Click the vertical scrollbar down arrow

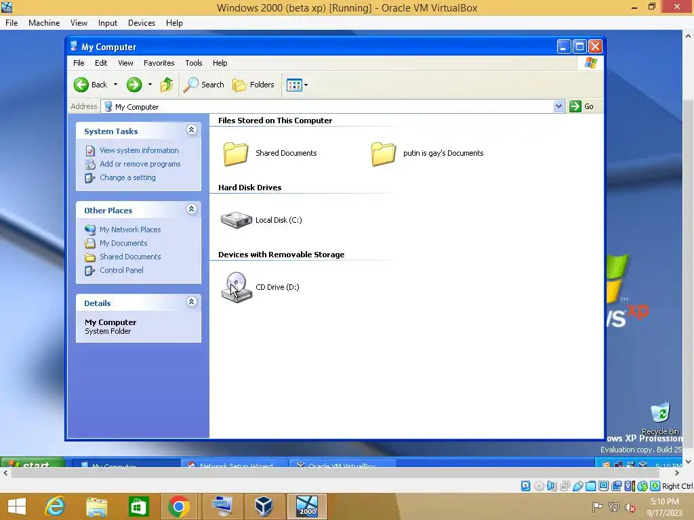[689, 462]
